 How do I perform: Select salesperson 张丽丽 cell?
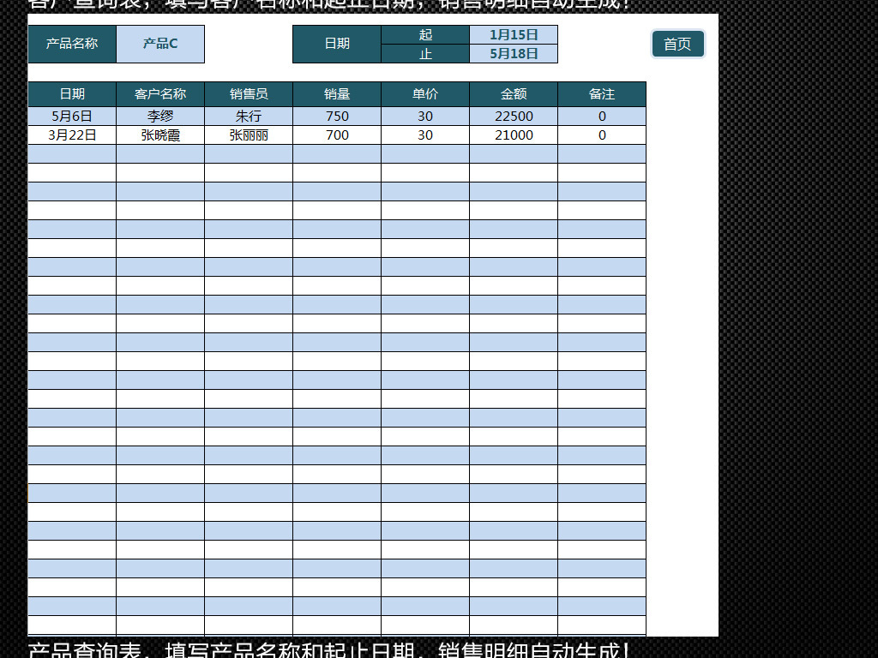tap(248, 135)
